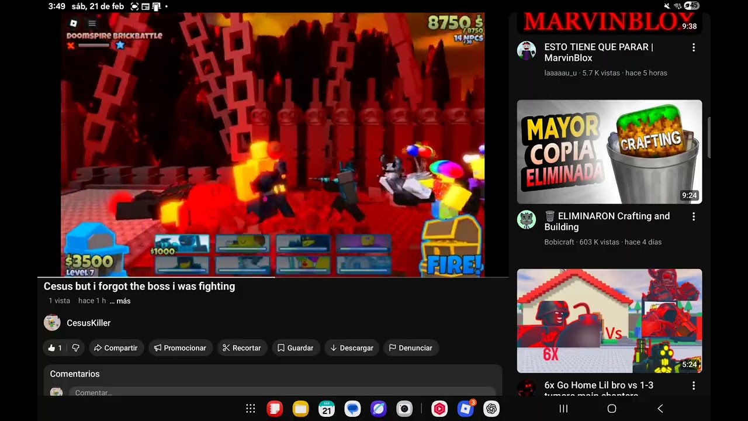Open ELIMINARON Crafting and Building title
Viewport: 748px width, 421px height.
coord(607,222)
